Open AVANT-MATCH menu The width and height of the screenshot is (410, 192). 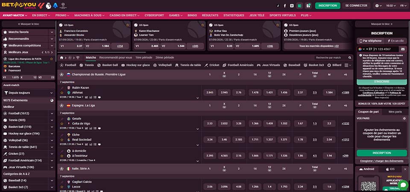coord(15,15)
